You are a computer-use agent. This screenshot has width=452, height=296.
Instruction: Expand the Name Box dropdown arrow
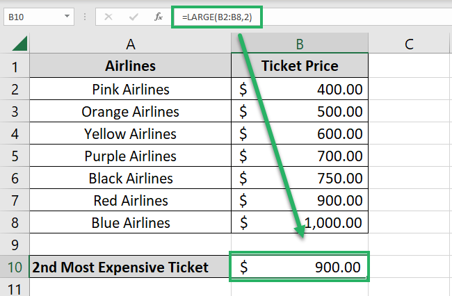67,16
